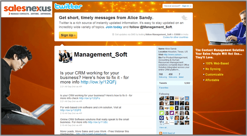Click the More Leads, More Sales tweet
Image resolution: width=247 pixels, height=136 pixels.
pos(95,133)
